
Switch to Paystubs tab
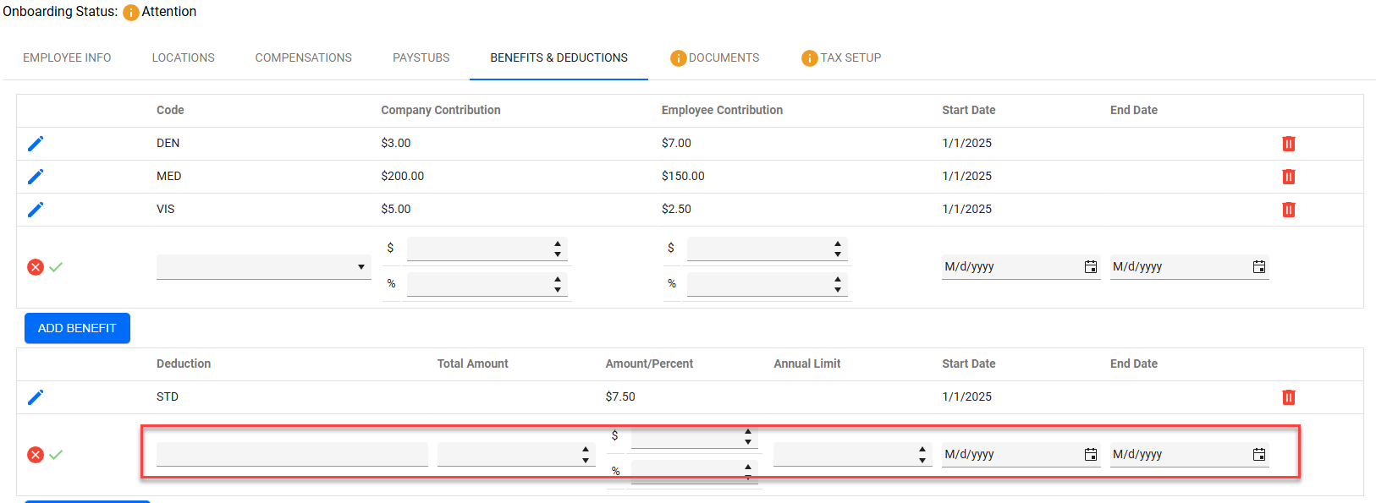pos(421,58)
